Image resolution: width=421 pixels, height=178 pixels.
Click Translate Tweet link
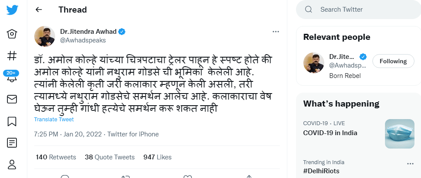[x=54, y=119]
